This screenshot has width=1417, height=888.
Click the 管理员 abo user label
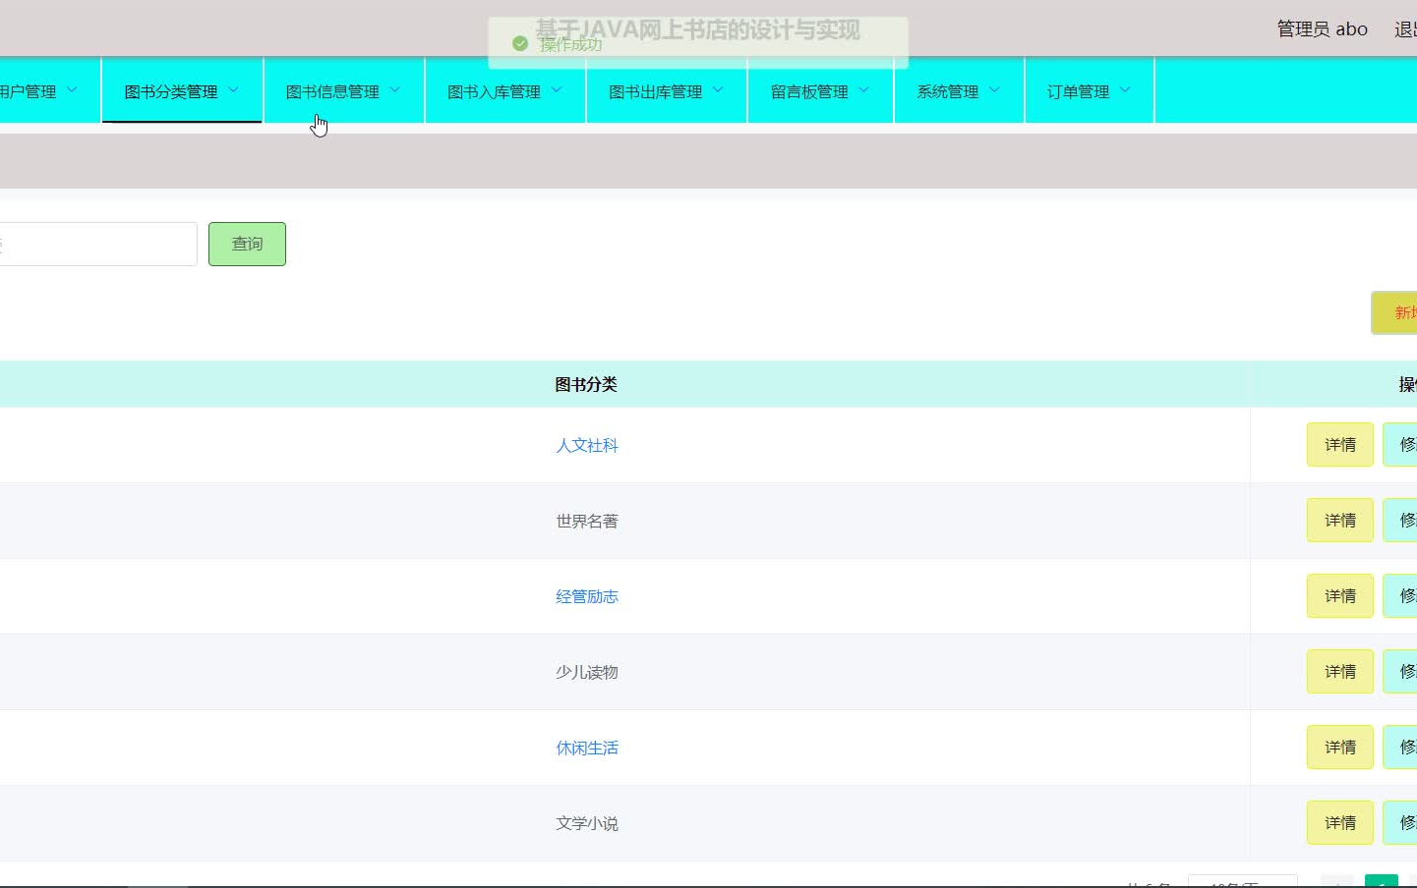1322,29
